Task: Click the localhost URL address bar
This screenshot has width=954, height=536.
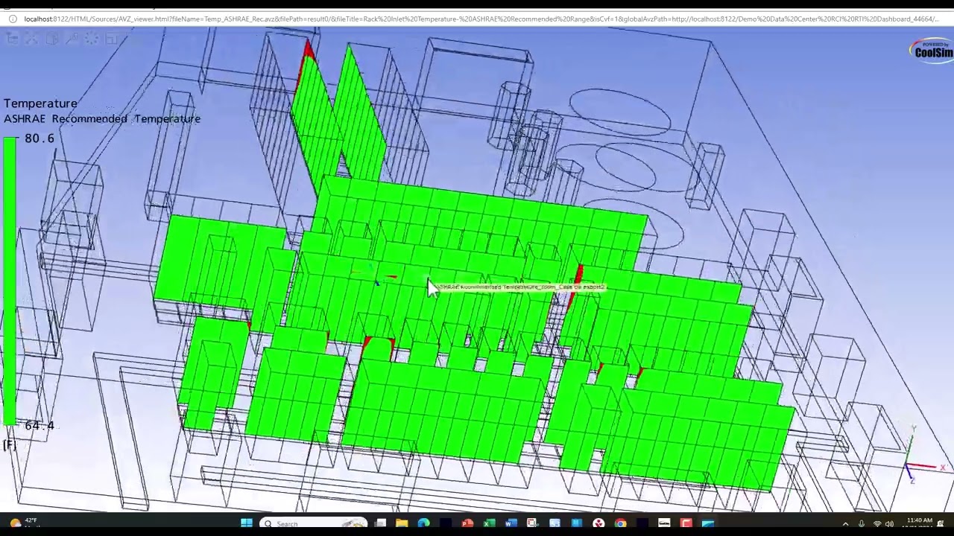Action: point(481,19)
